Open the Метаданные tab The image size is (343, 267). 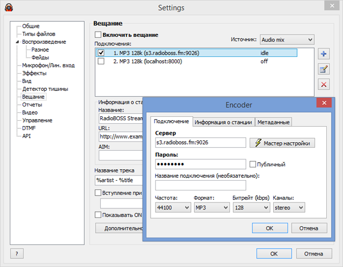[x=273, y=122]
